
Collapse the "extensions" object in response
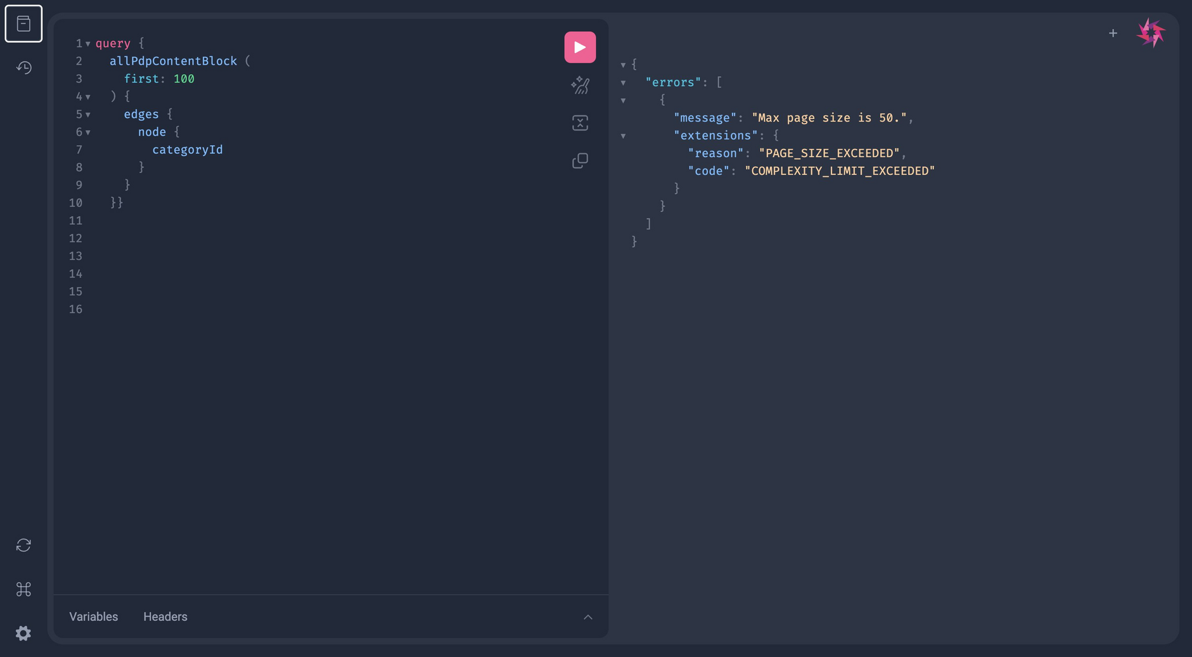coord(623,136)
